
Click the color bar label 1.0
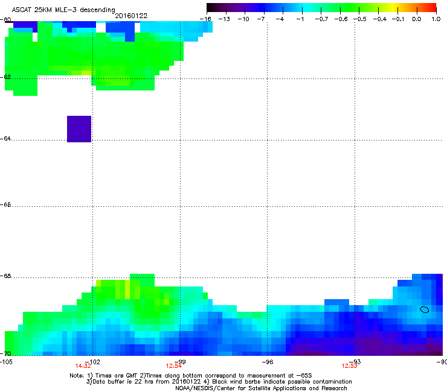(x=436, y=19)
